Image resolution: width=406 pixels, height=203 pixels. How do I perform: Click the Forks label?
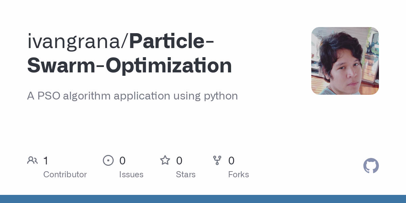(x=239, y=175)
